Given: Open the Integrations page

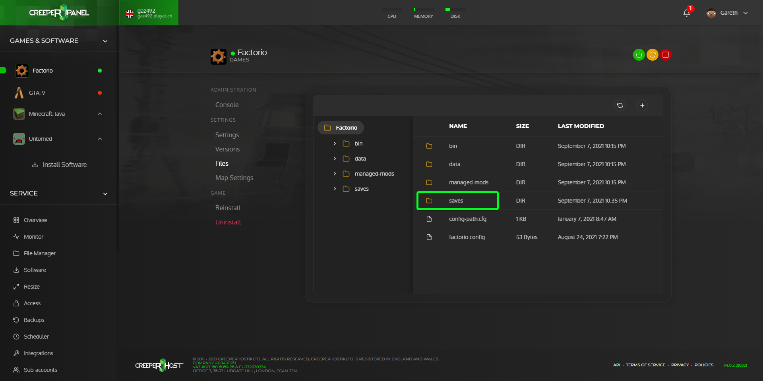Looking at the screenshot, I should point(39,353).
